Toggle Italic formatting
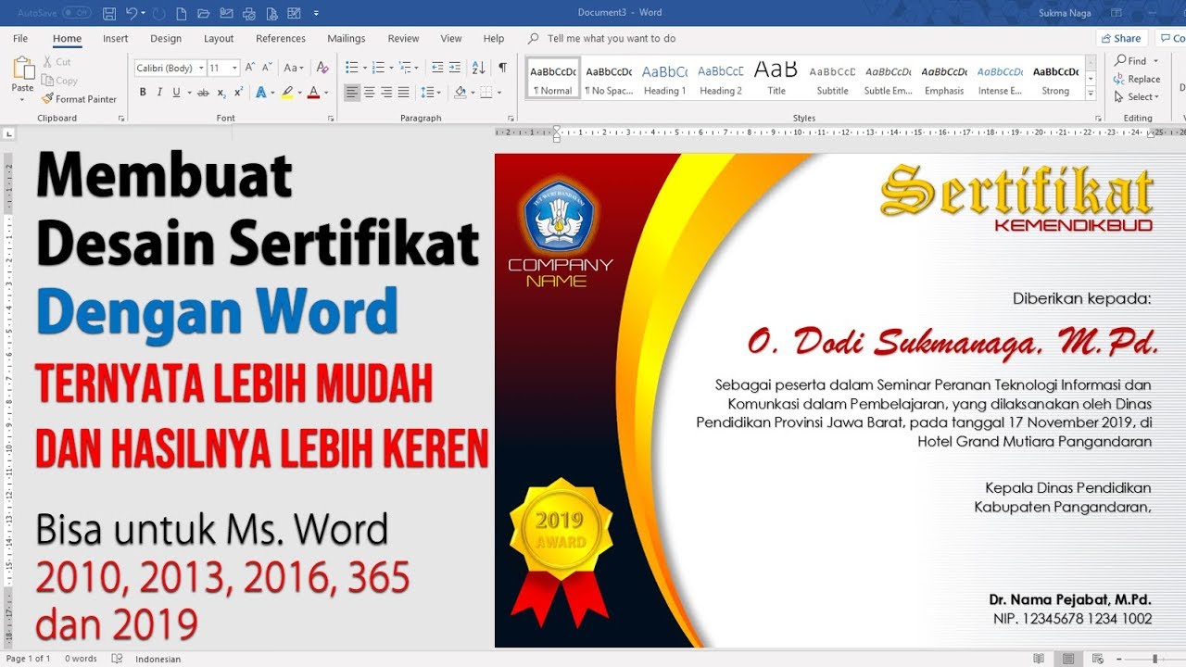1186x667 pixels. point(159,93)
